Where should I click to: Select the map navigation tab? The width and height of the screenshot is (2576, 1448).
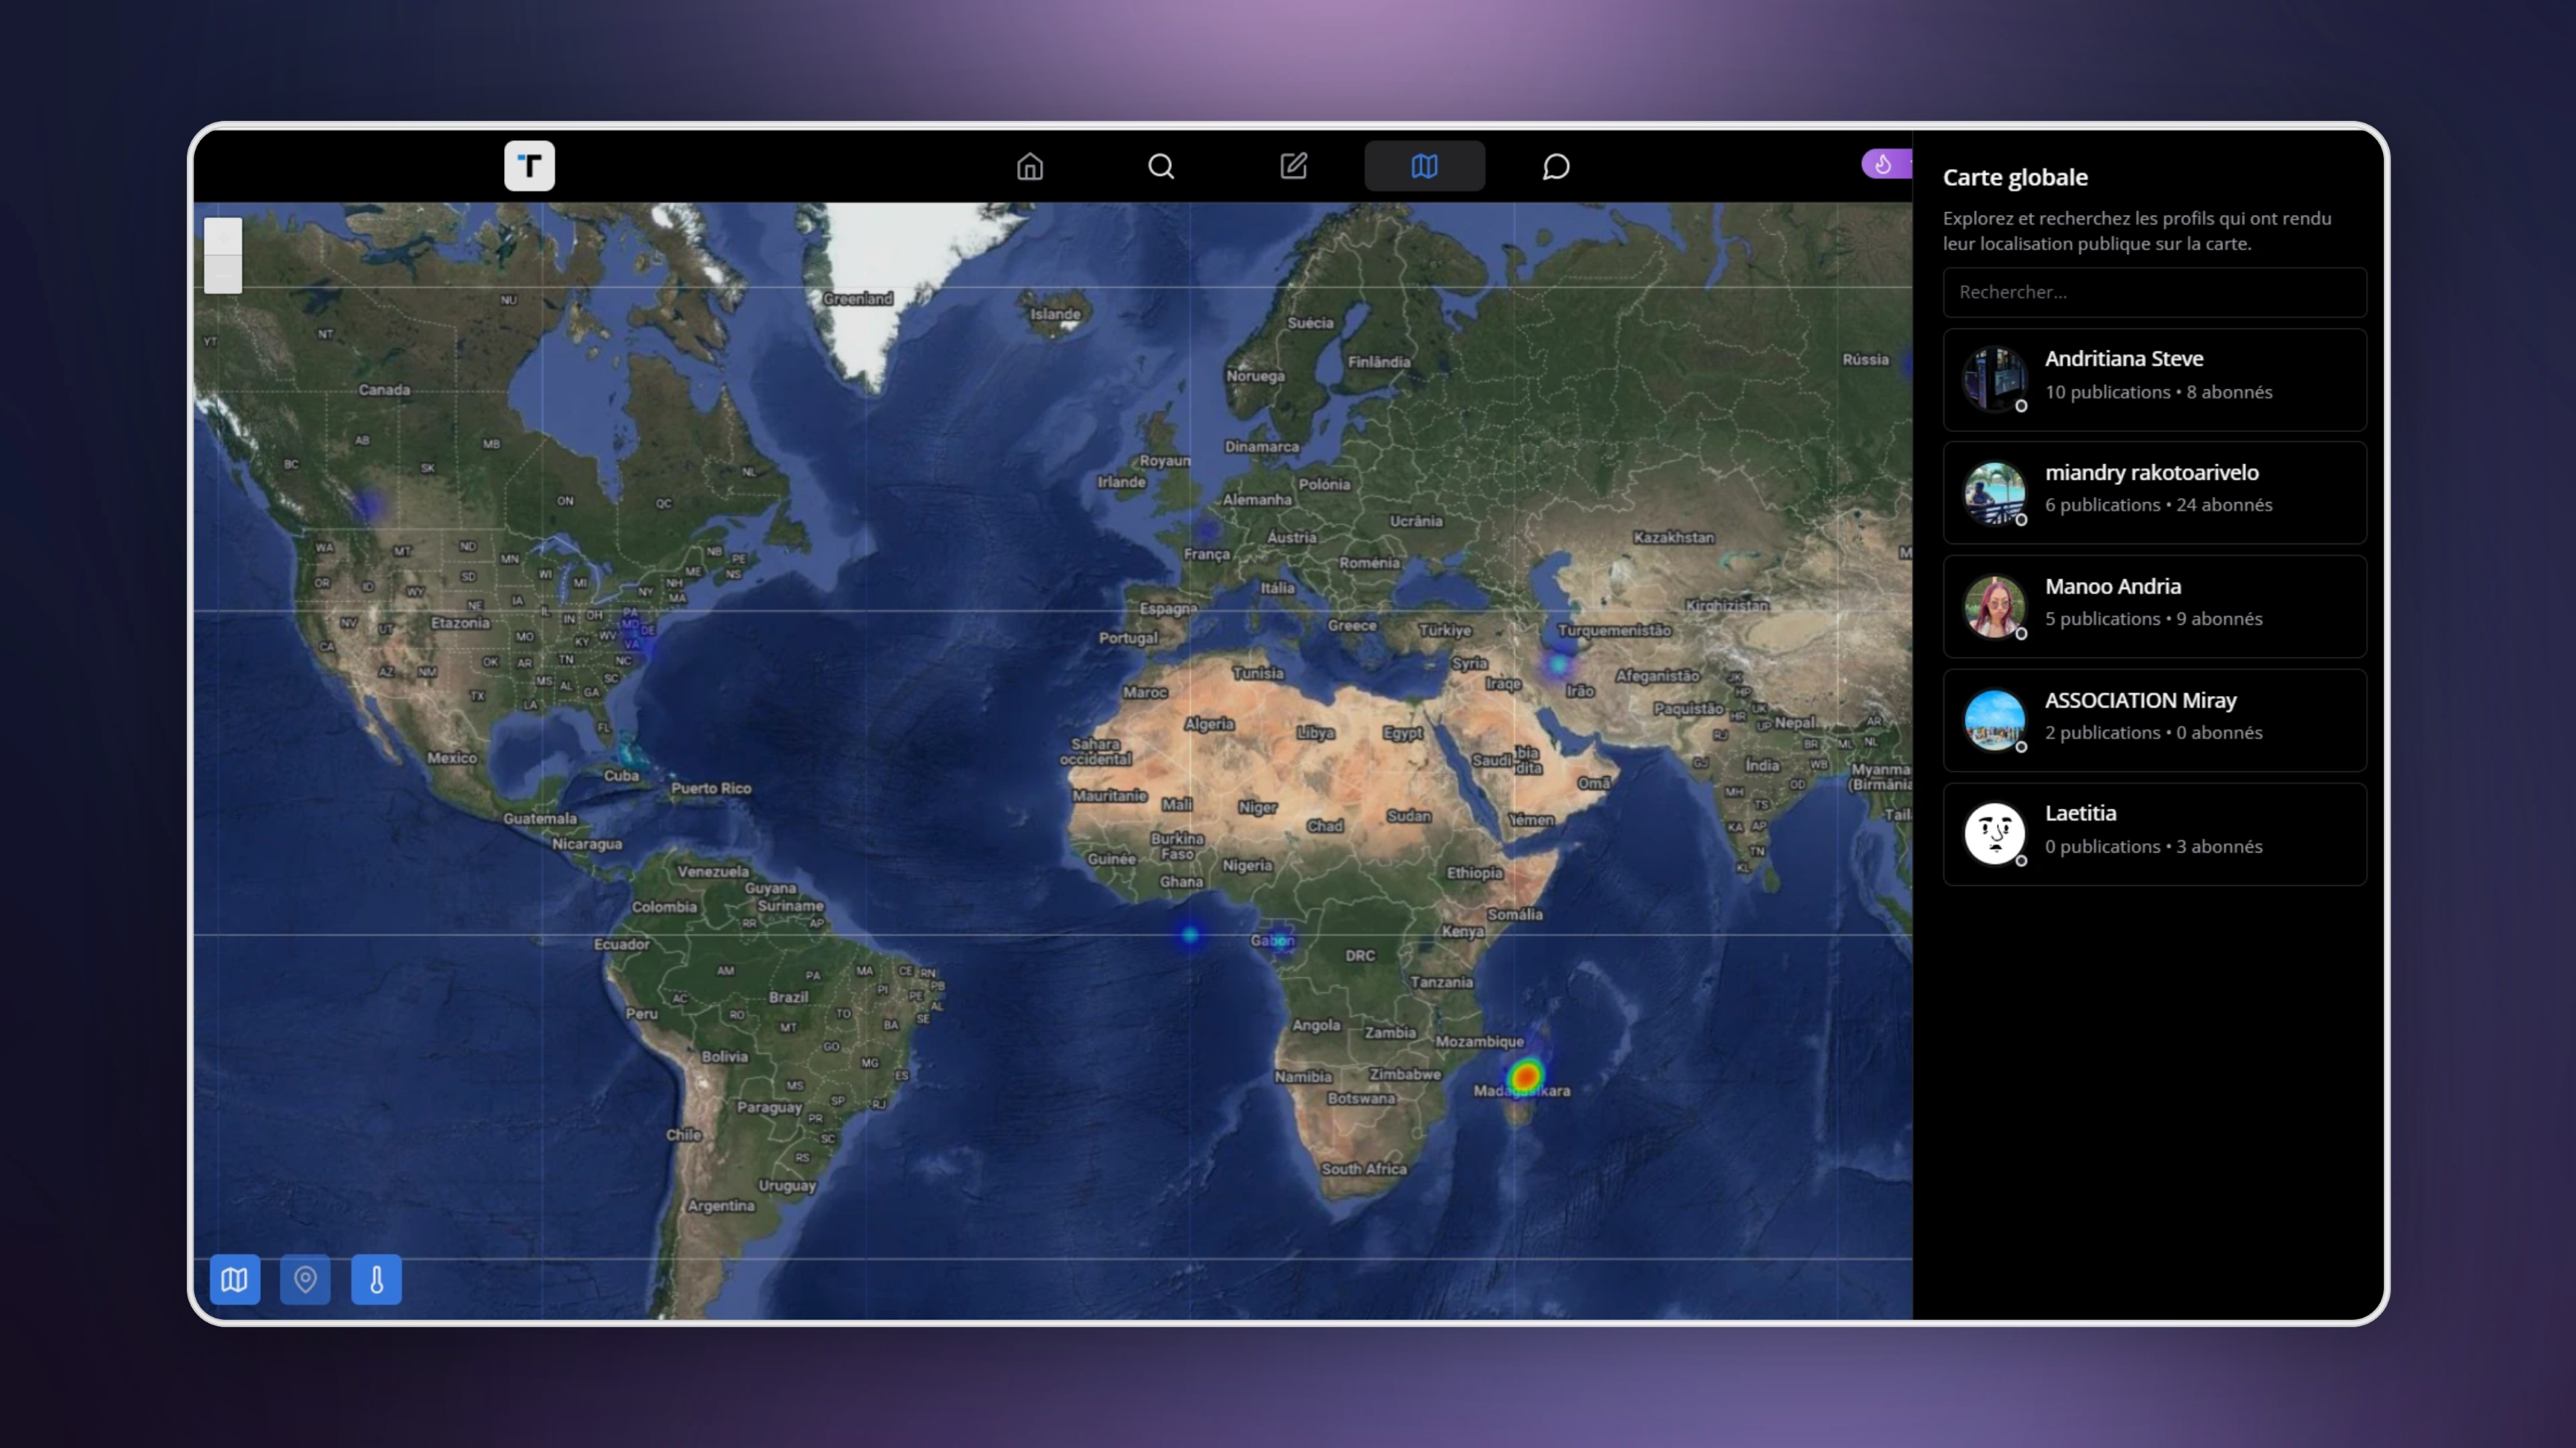[x=1424, y=166]
